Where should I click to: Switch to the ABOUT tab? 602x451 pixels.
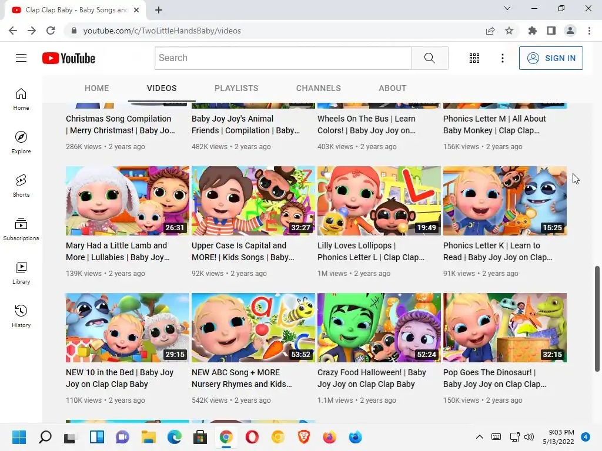(392, 88)
